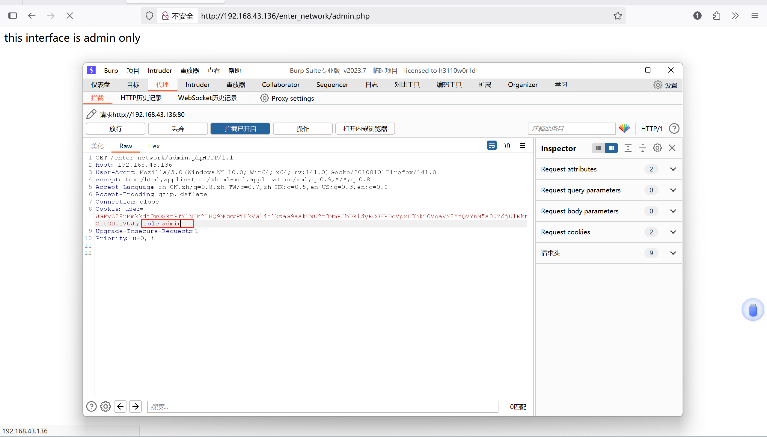Open the editor hamburger options menu
This screenshot has height=437, width=767.
[522, 146]
